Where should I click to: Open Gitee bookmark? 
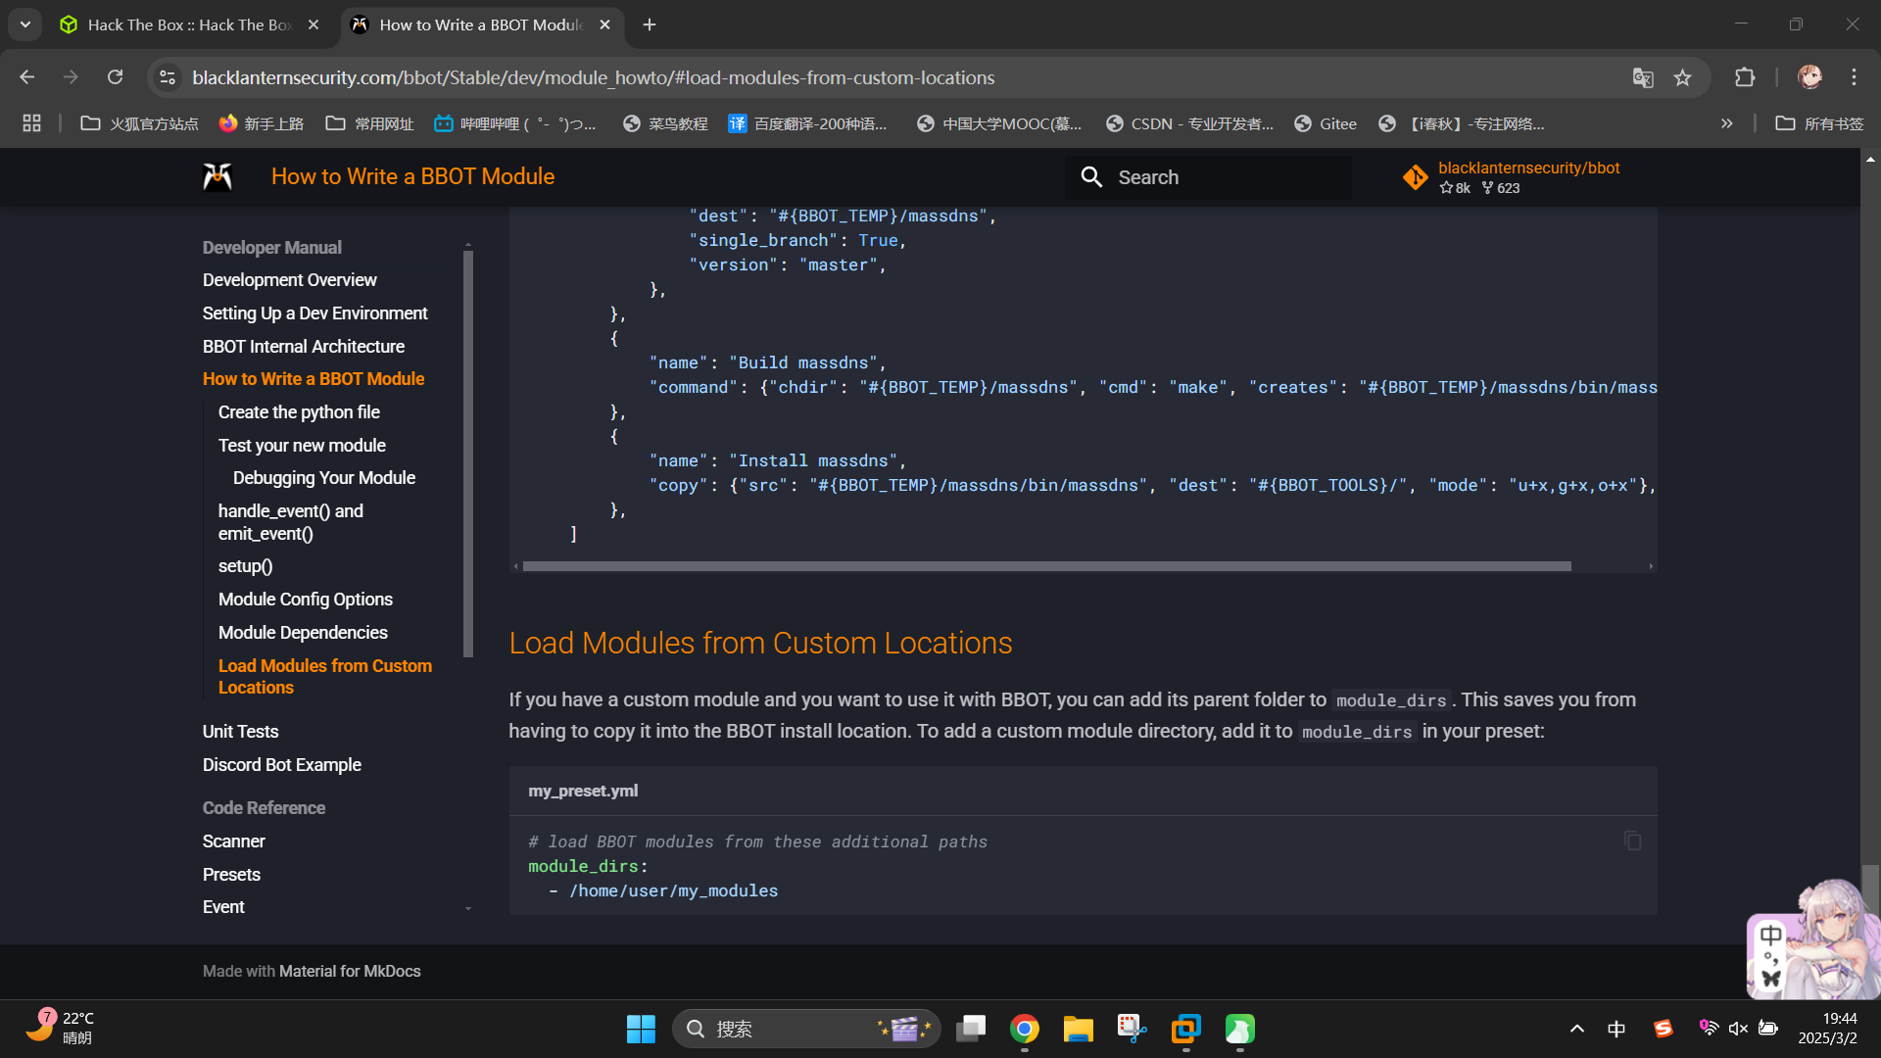pyautogui.click(x=1326, y=123)
